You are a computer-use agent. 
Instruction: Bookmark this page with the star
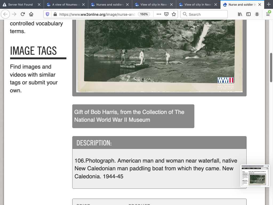coord(174,14)
